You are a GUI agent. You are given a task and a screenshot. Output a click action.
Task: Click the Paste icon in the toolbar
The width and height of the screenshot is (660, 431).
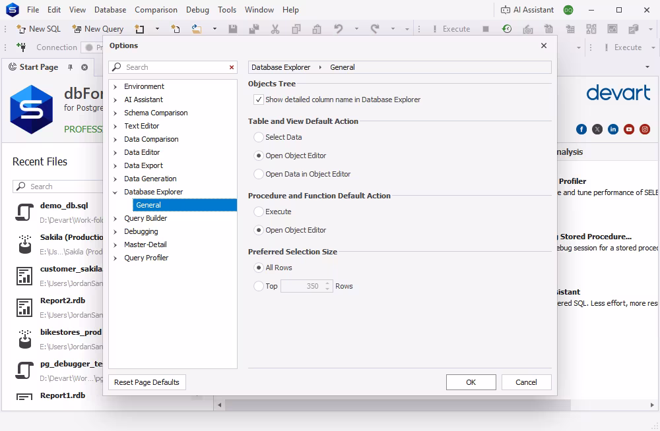pos(317,28)
